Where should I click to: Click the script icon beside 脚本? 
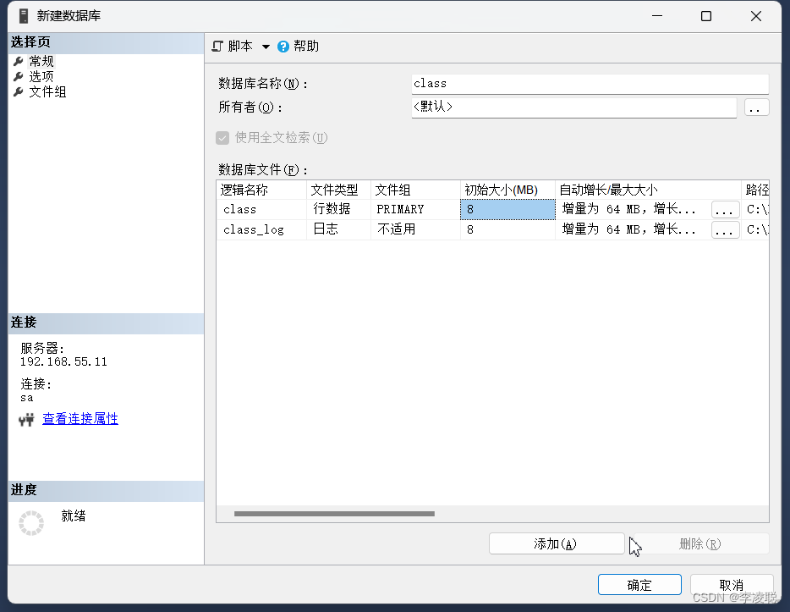[218, 47]
